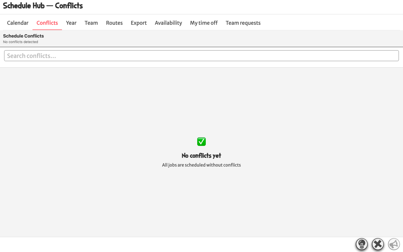Open the Calendar tab
The image size is (403, 252).
(18, 23)
